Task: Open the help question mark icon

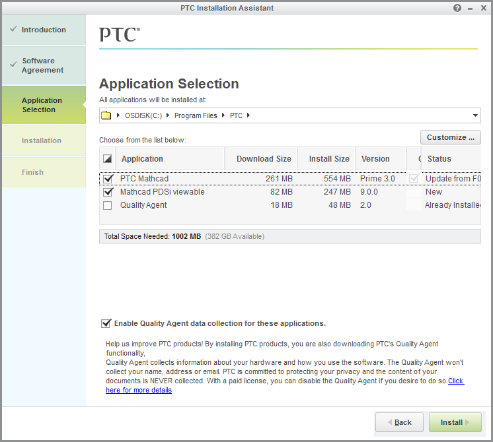Action: [x=457, y=8]
